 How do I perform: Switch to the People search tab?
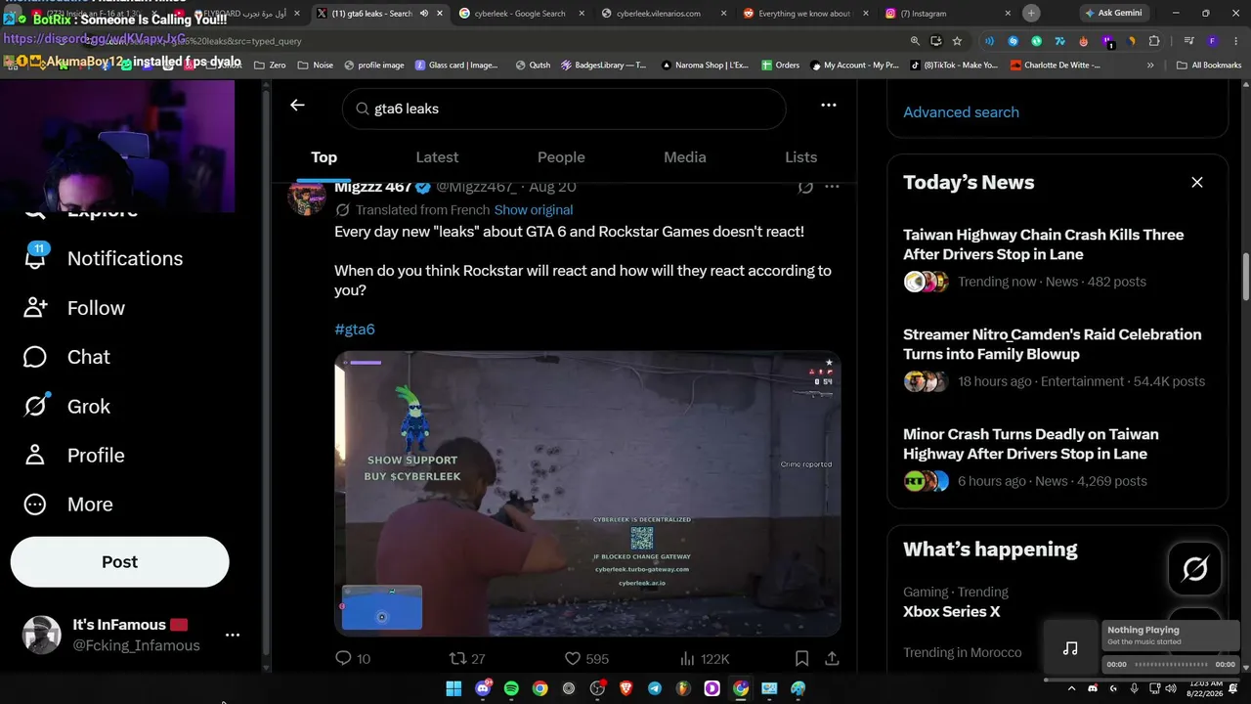tap(561, 157)
